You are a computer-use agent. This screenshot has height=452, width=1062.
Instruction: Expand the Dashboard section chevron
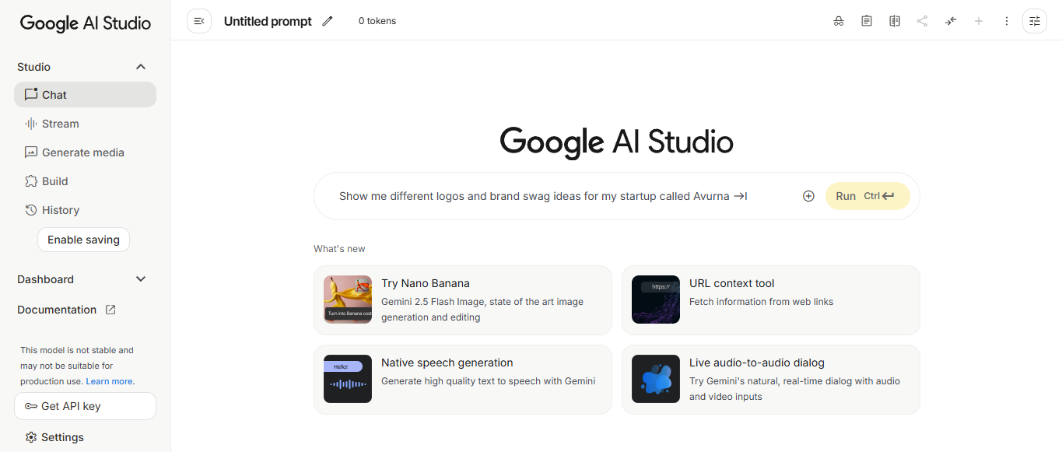(x=141, y=279)
